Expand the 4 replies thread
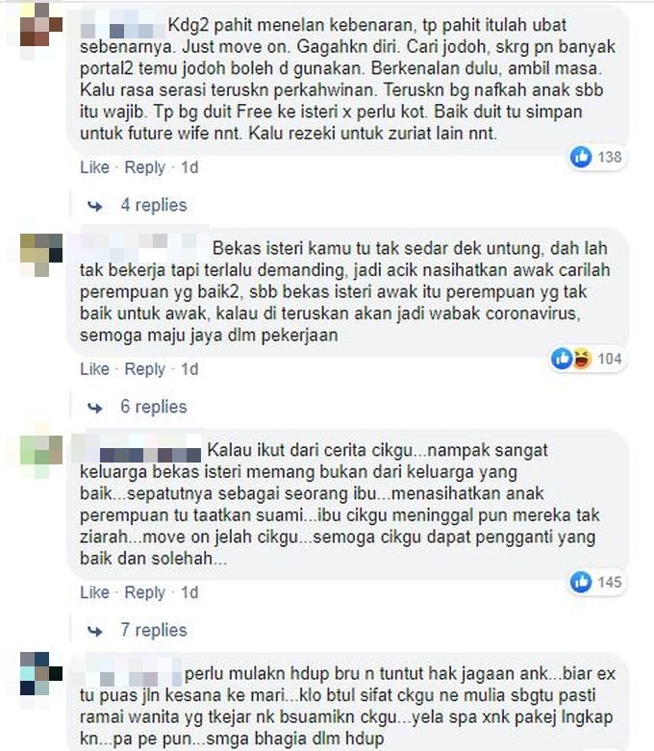This screenshot has height=751, width=654. [153, 205]
